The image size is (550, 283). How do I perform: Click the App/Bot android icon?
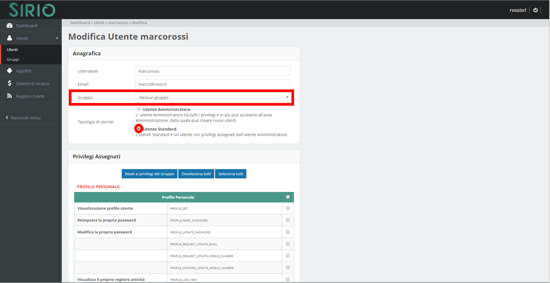tap(10, 71)
